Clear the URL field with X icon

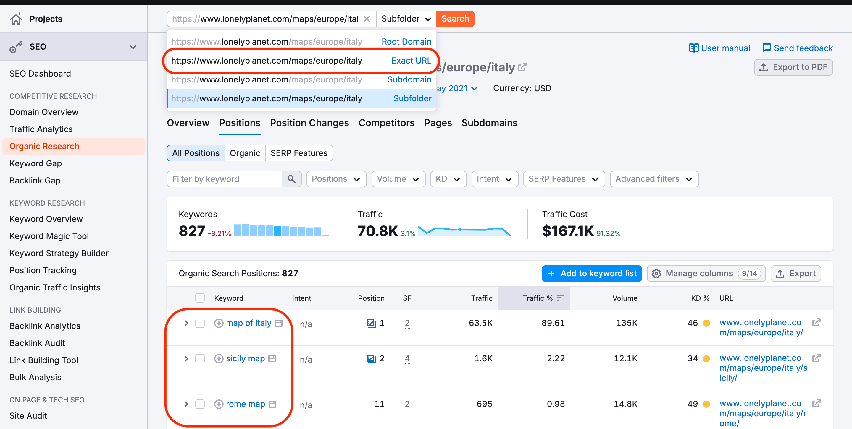[367, 19]
